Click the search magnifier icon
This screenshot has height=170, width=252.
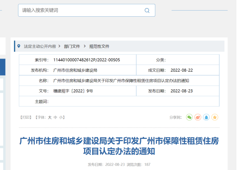coord(147,11)
